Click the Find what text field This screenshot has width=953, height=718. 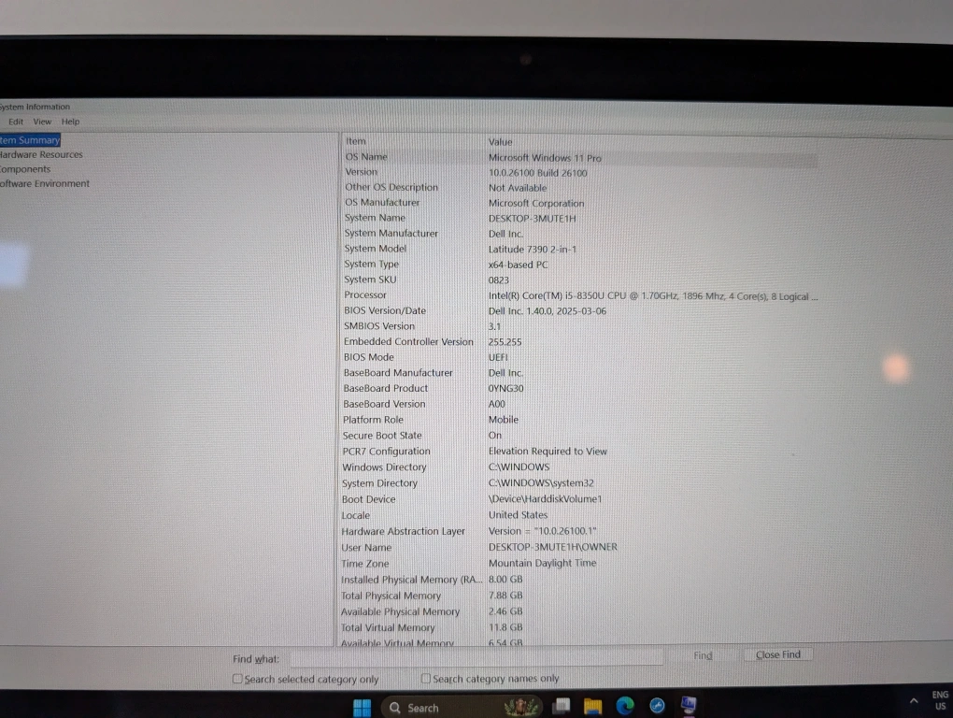click(x=476, y=657)
